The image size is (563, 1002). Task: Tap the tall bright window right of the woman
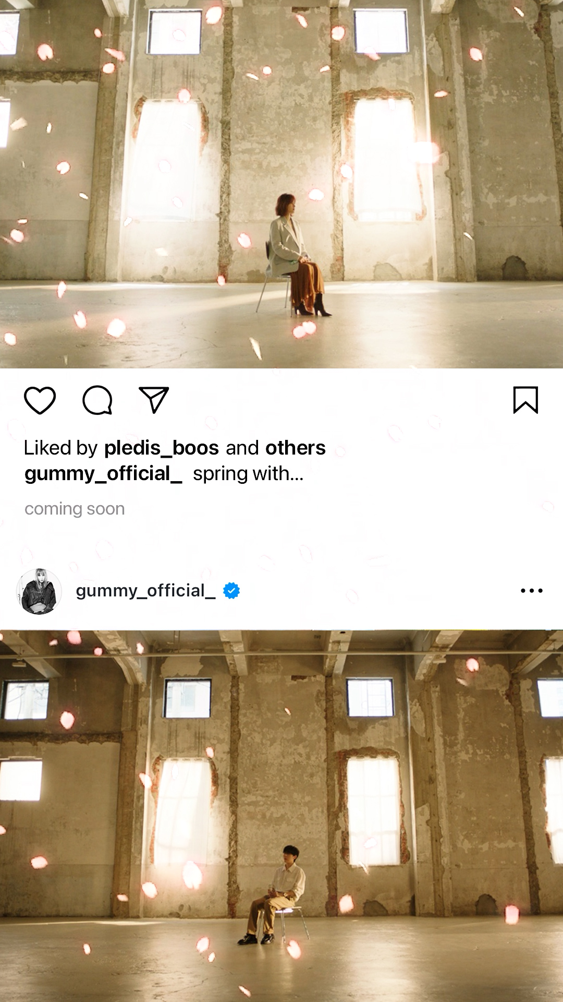pos(385,158)
